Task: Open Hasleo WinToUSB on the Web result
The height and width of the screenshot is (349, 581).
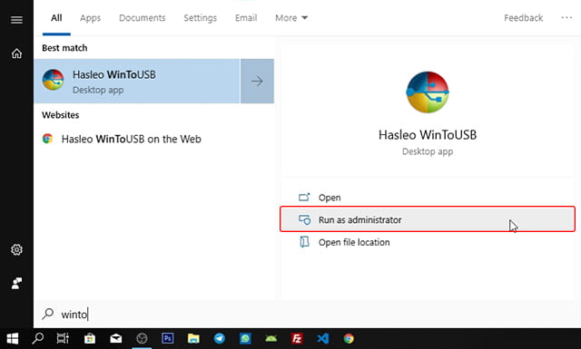Action: [x=131, y=140]
